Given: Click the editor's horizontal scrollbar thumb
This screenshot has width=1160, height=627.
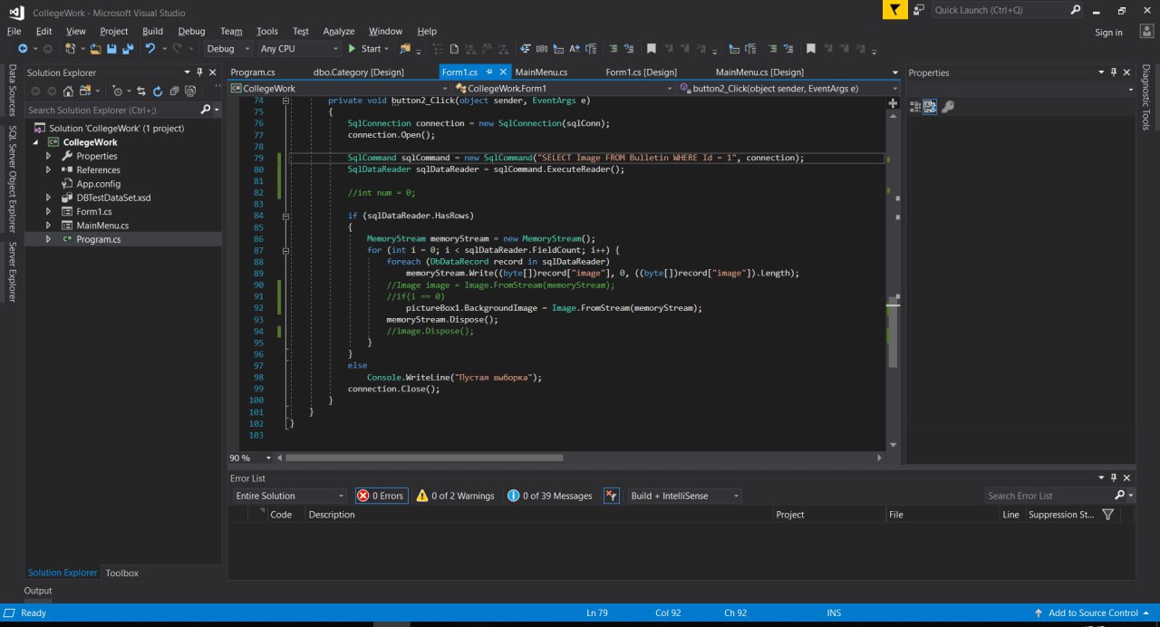Looking at the screenshot, I should click(x=423, y=458).
